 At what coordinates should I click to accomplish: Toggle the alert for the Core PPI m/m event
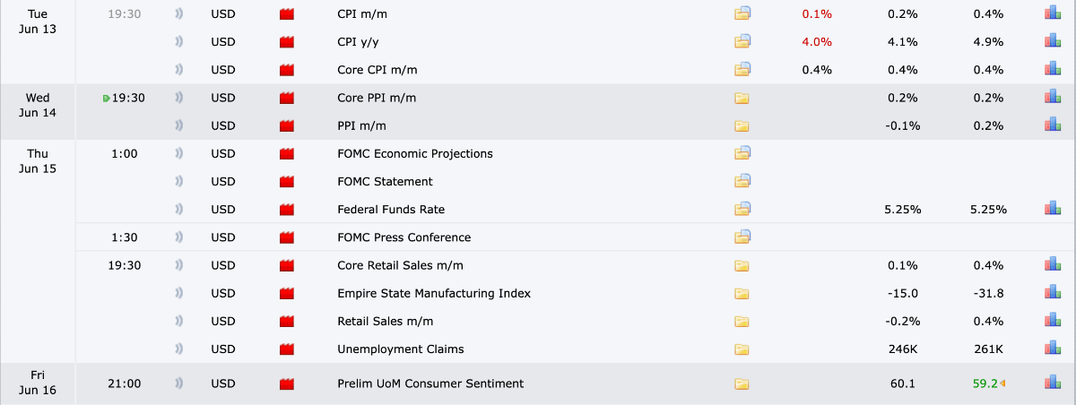(178, 98)
